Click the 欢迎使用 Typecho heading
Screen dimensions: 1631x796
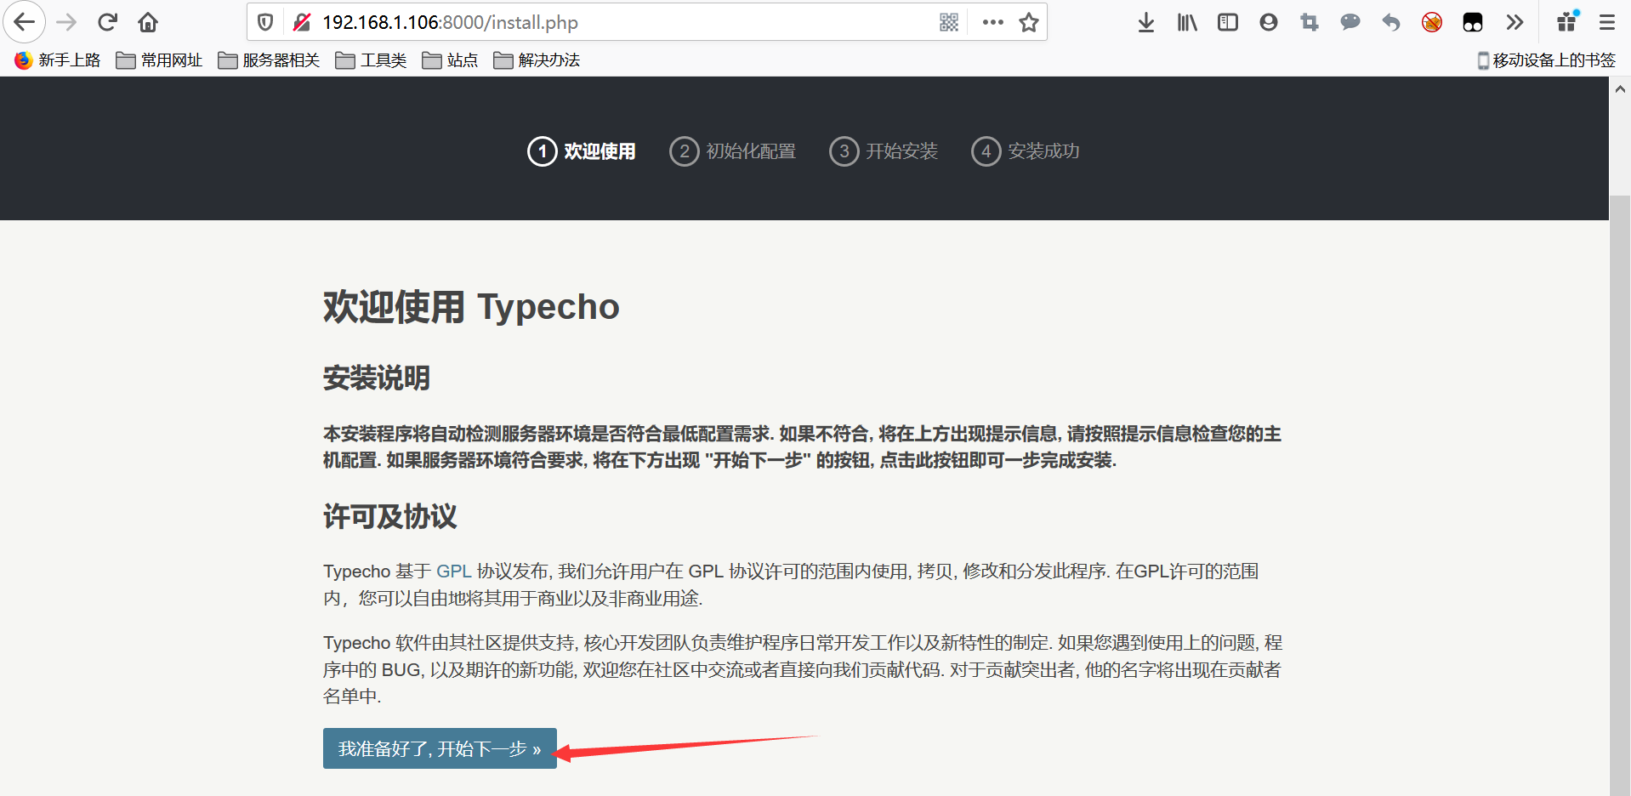pos(471,307)
